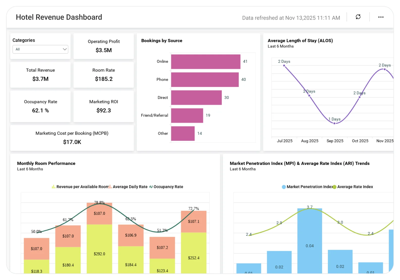Screen dimensions: 400x280
Task: Click the Phone bookings bar
Action: [x=205, y=80]
